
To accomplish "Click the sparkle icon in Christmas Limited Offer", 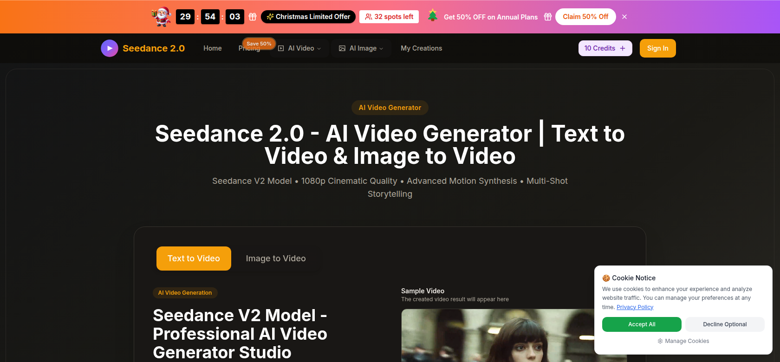I will 270,17.
